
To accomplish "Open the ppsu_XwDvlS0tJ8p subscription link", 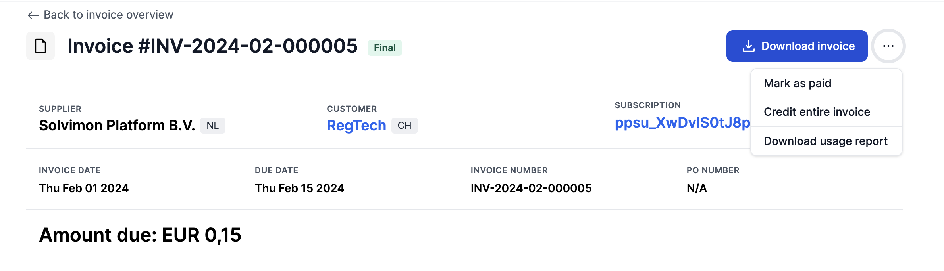I will point(682,123).
